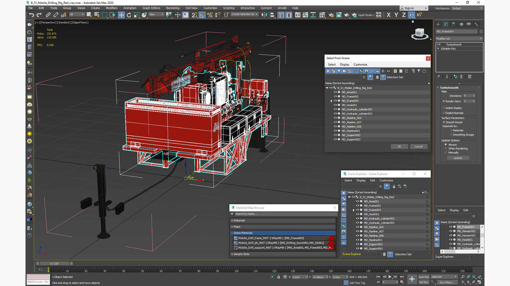The image size is (510, 286).
Task: Restrict transform to X axis
Action: pos(389,15)
